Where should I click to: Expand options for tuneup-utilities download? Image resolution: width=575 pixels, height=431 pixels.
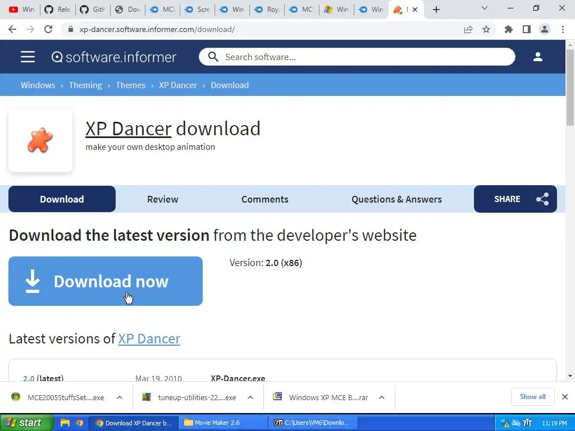click(250, 397)
